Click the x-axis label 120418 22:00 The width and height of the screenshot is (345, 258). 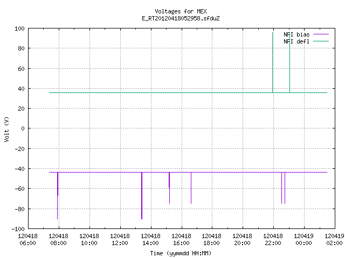pos(273,239)
